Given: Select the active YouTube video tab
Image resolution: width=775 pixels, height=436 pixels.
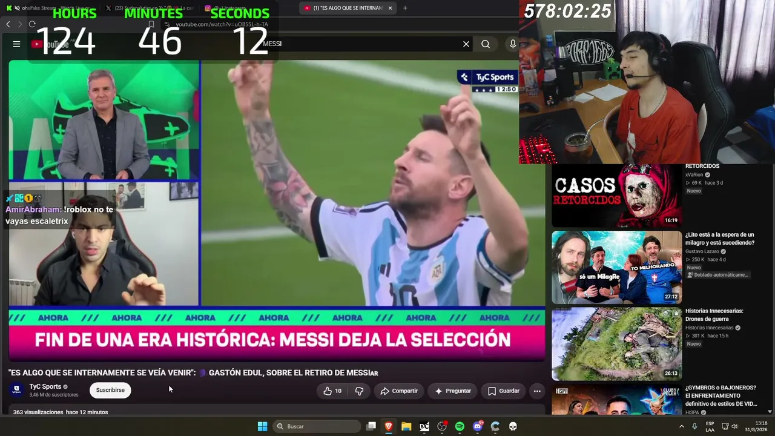Looking at the screenshot, I should pyautogui.click(x=348, y=8).
